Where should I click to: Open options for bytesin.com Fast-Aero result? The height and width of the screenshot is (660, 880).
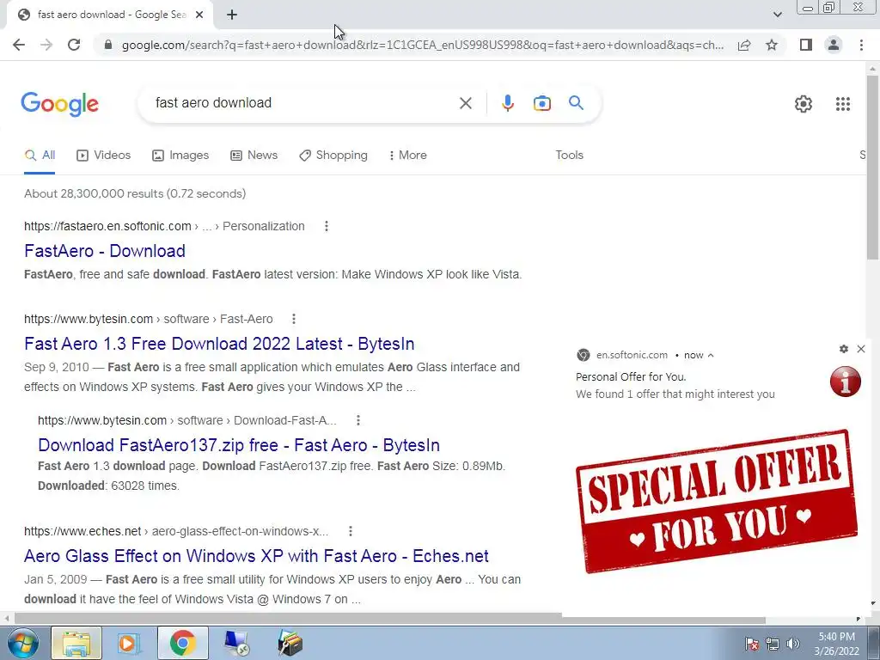[294, 319]
